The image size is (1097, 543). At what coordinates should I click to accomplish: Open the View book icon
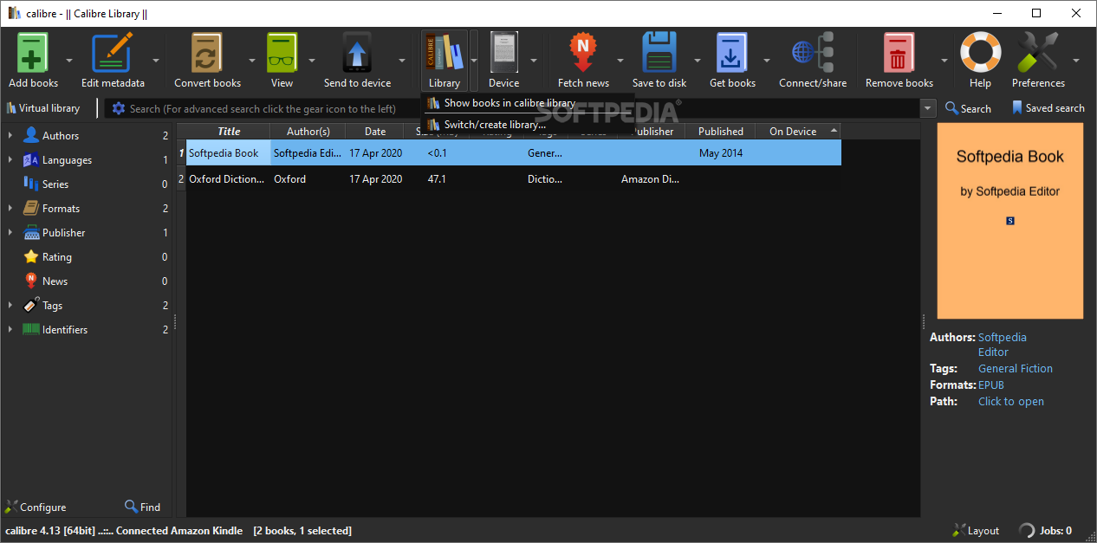282,54
